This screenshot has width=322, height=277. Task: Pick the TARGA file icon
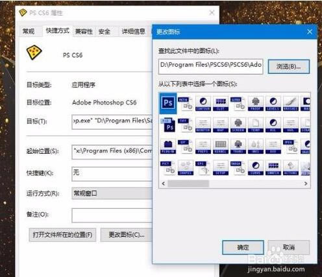[x=238, y=167]
